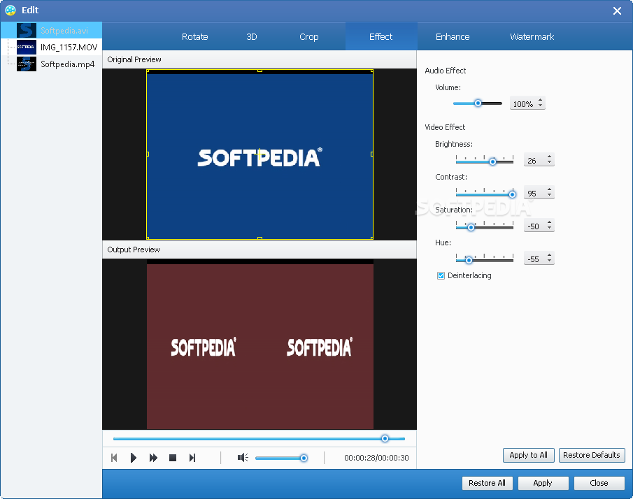Click the video seek bar handle

(385, 438)
